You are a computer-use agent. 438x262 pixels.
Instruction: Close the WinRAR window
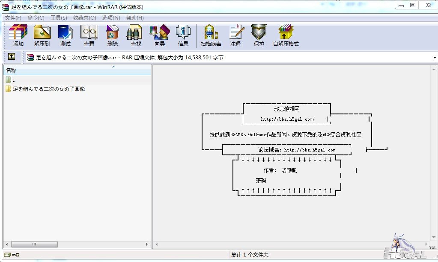(429, 5)
